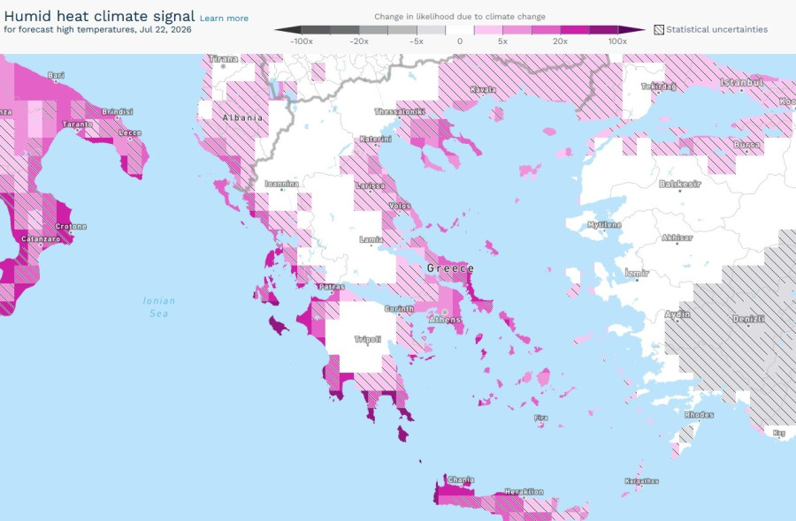Image resolution: width=796 pixels, height=521 pixels.
Task: Click the Bursa city label
Action: 746,145
